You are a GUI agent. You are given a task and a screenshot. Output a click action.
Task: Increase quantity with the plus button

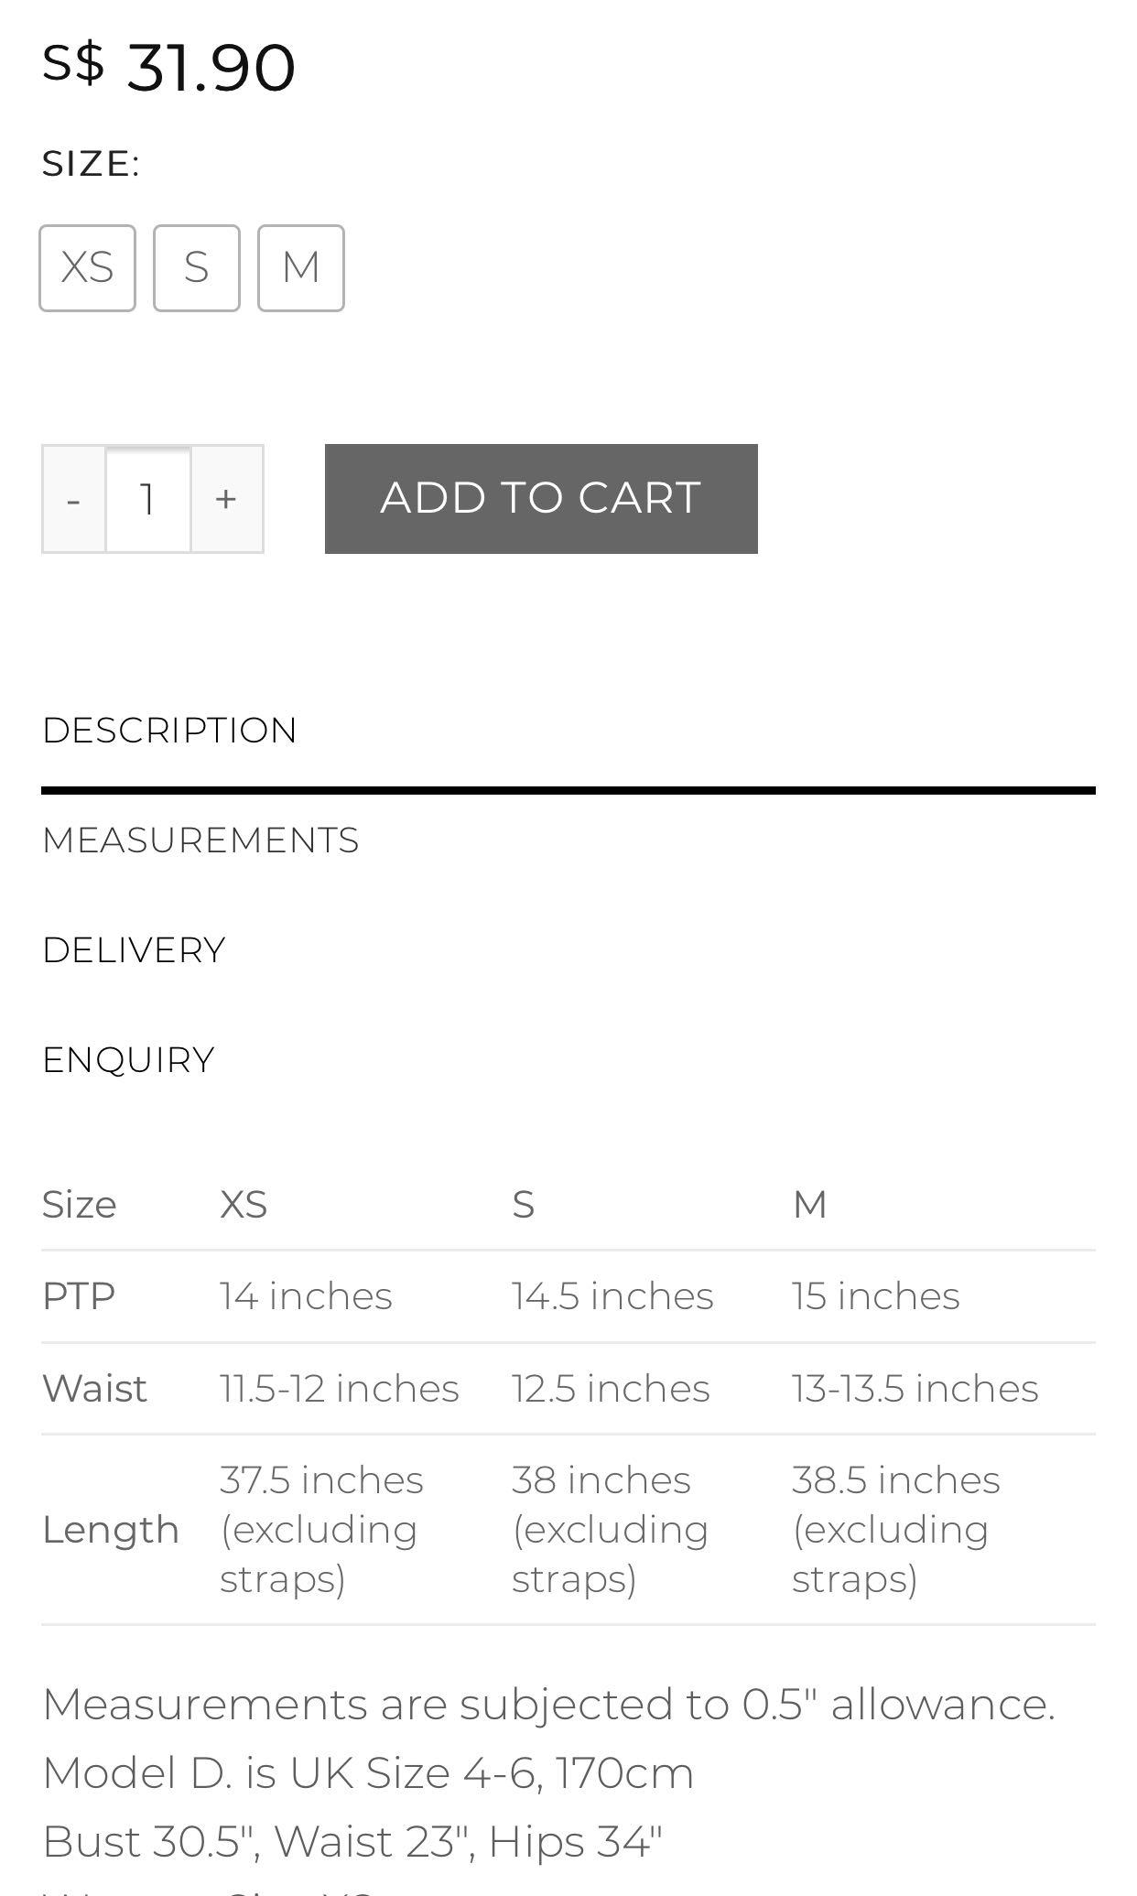coord(226,499)
